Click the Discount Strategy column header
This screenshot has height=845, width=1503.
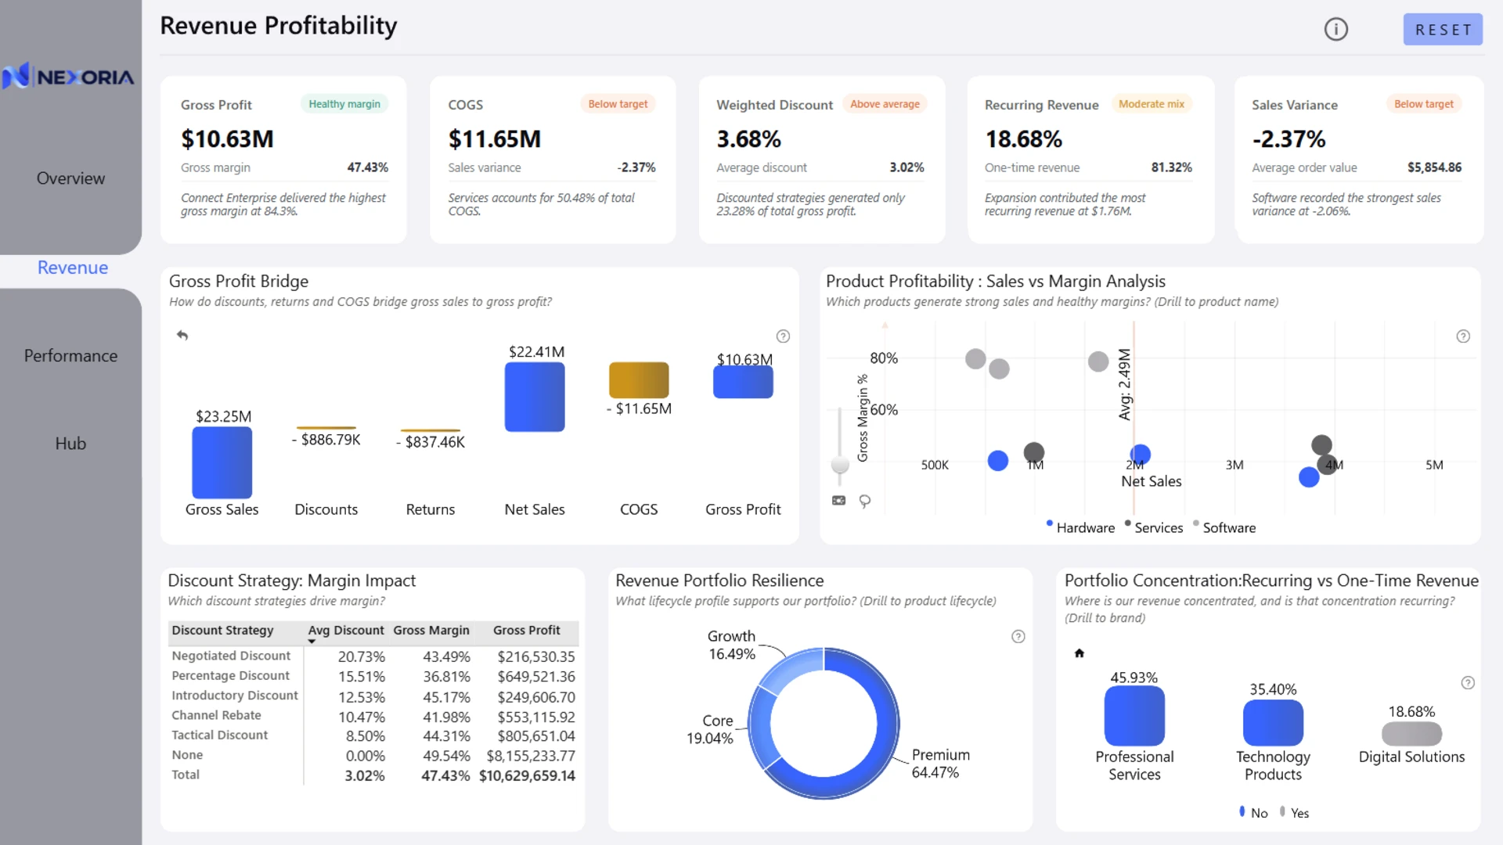(x=222, y=631)
